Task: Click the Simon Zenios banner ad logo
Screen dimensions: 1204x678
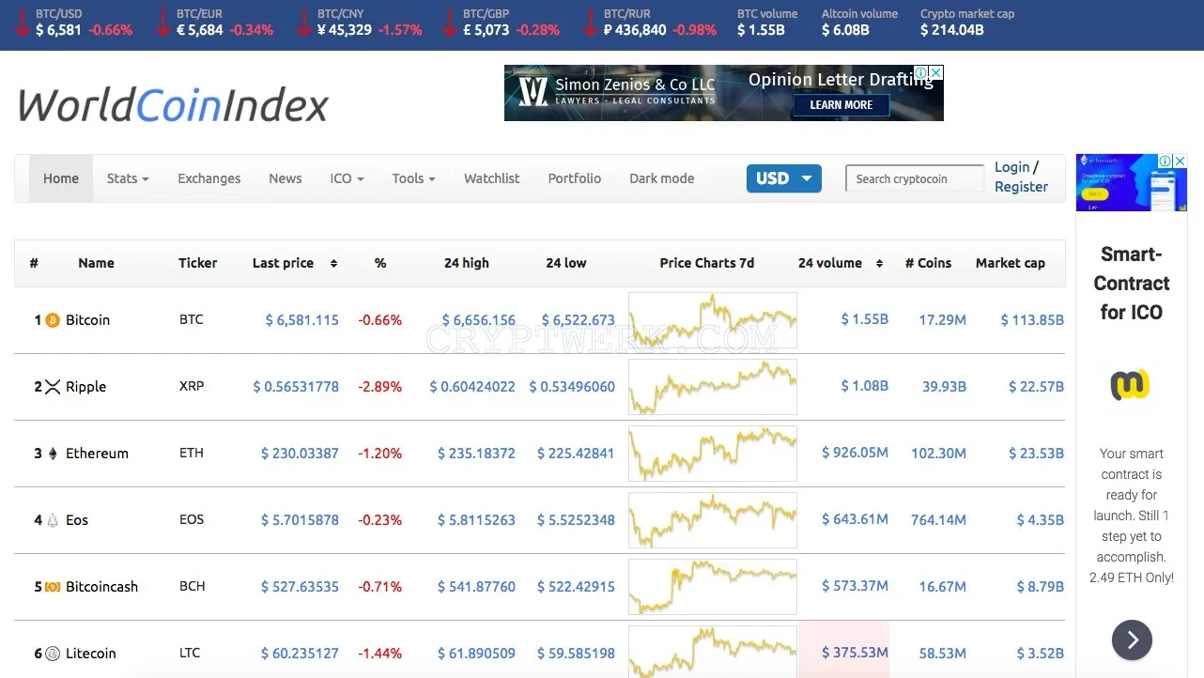Action: pyautogui.click(x=533, y=92)
